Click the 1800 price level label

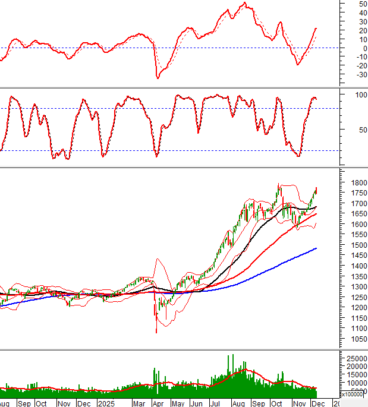coord(353,183)
